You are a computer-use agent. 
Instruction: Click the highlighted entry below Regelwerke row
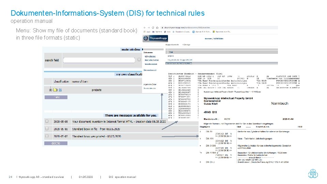click(178, 63)
